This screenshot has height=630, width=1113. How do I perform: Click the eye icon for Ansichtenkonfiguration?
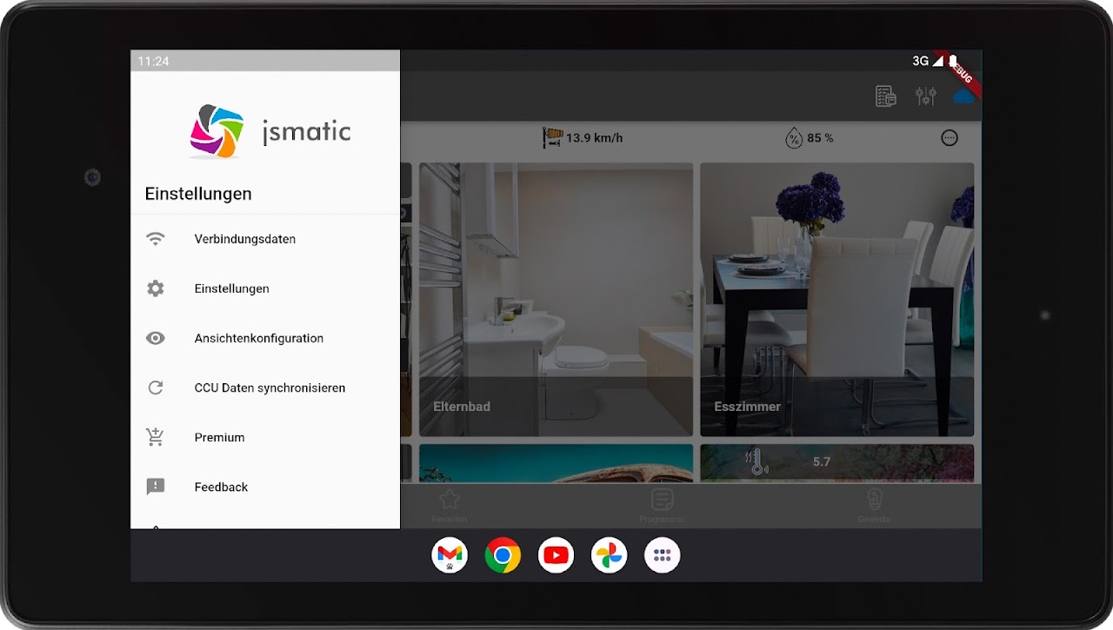click(156, 338)
